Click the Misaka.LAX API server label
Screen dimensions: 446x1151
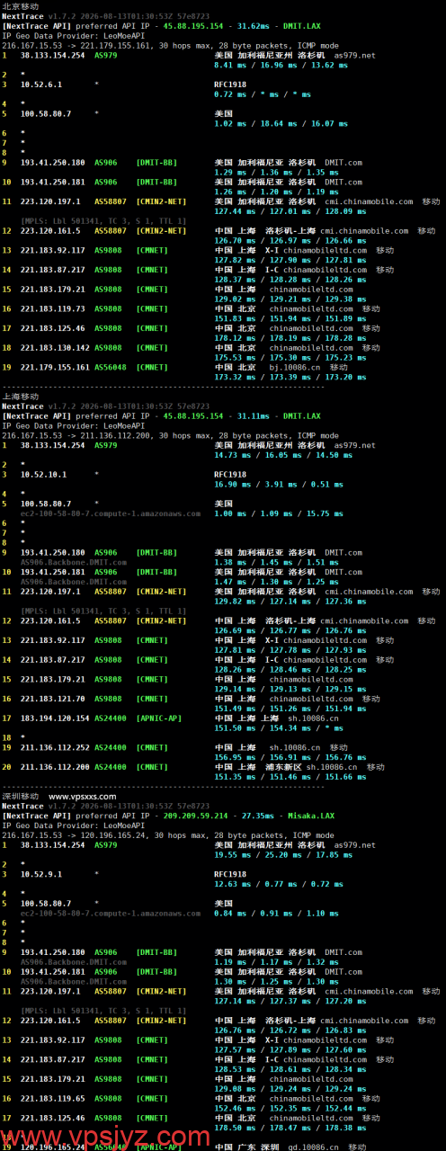pyautogui.click(x=311, y=816)
